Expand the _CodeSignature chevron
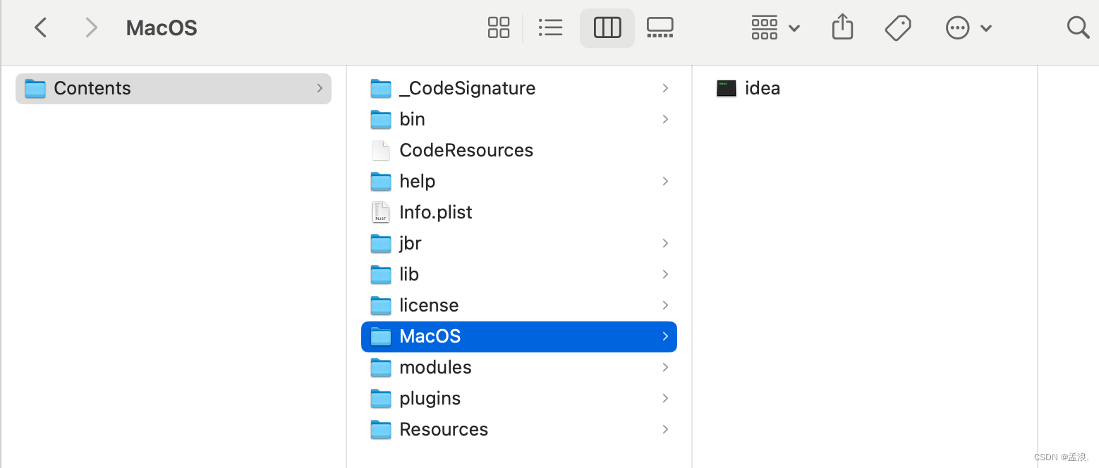1099x468 pixels. pos(665,88)
